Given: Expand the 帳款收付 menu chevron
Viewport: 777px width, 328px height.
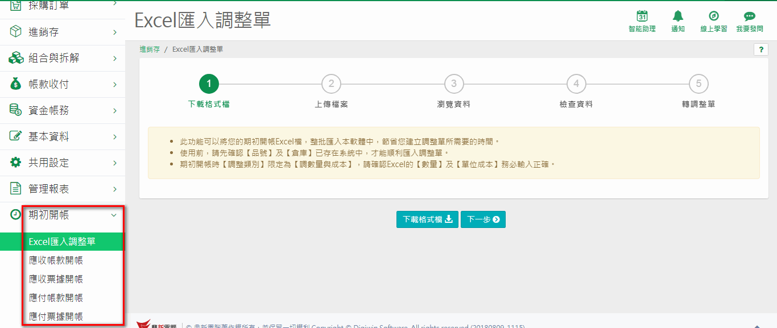Looking at the screenshot, I should coord(115,85).
